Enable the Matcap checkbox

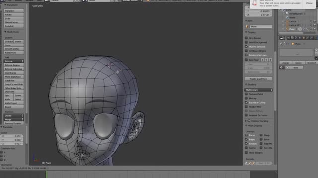(x=246, y=98)
